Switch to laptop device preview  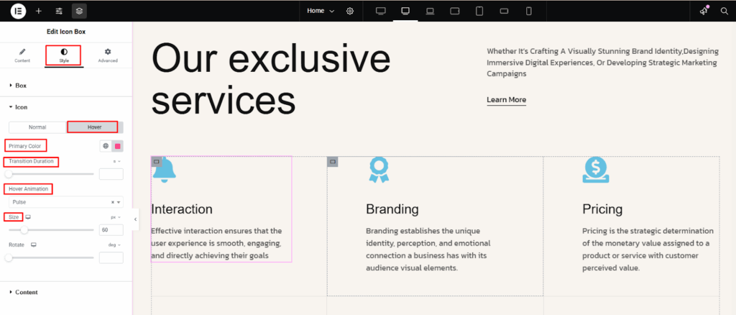point(430,11)
